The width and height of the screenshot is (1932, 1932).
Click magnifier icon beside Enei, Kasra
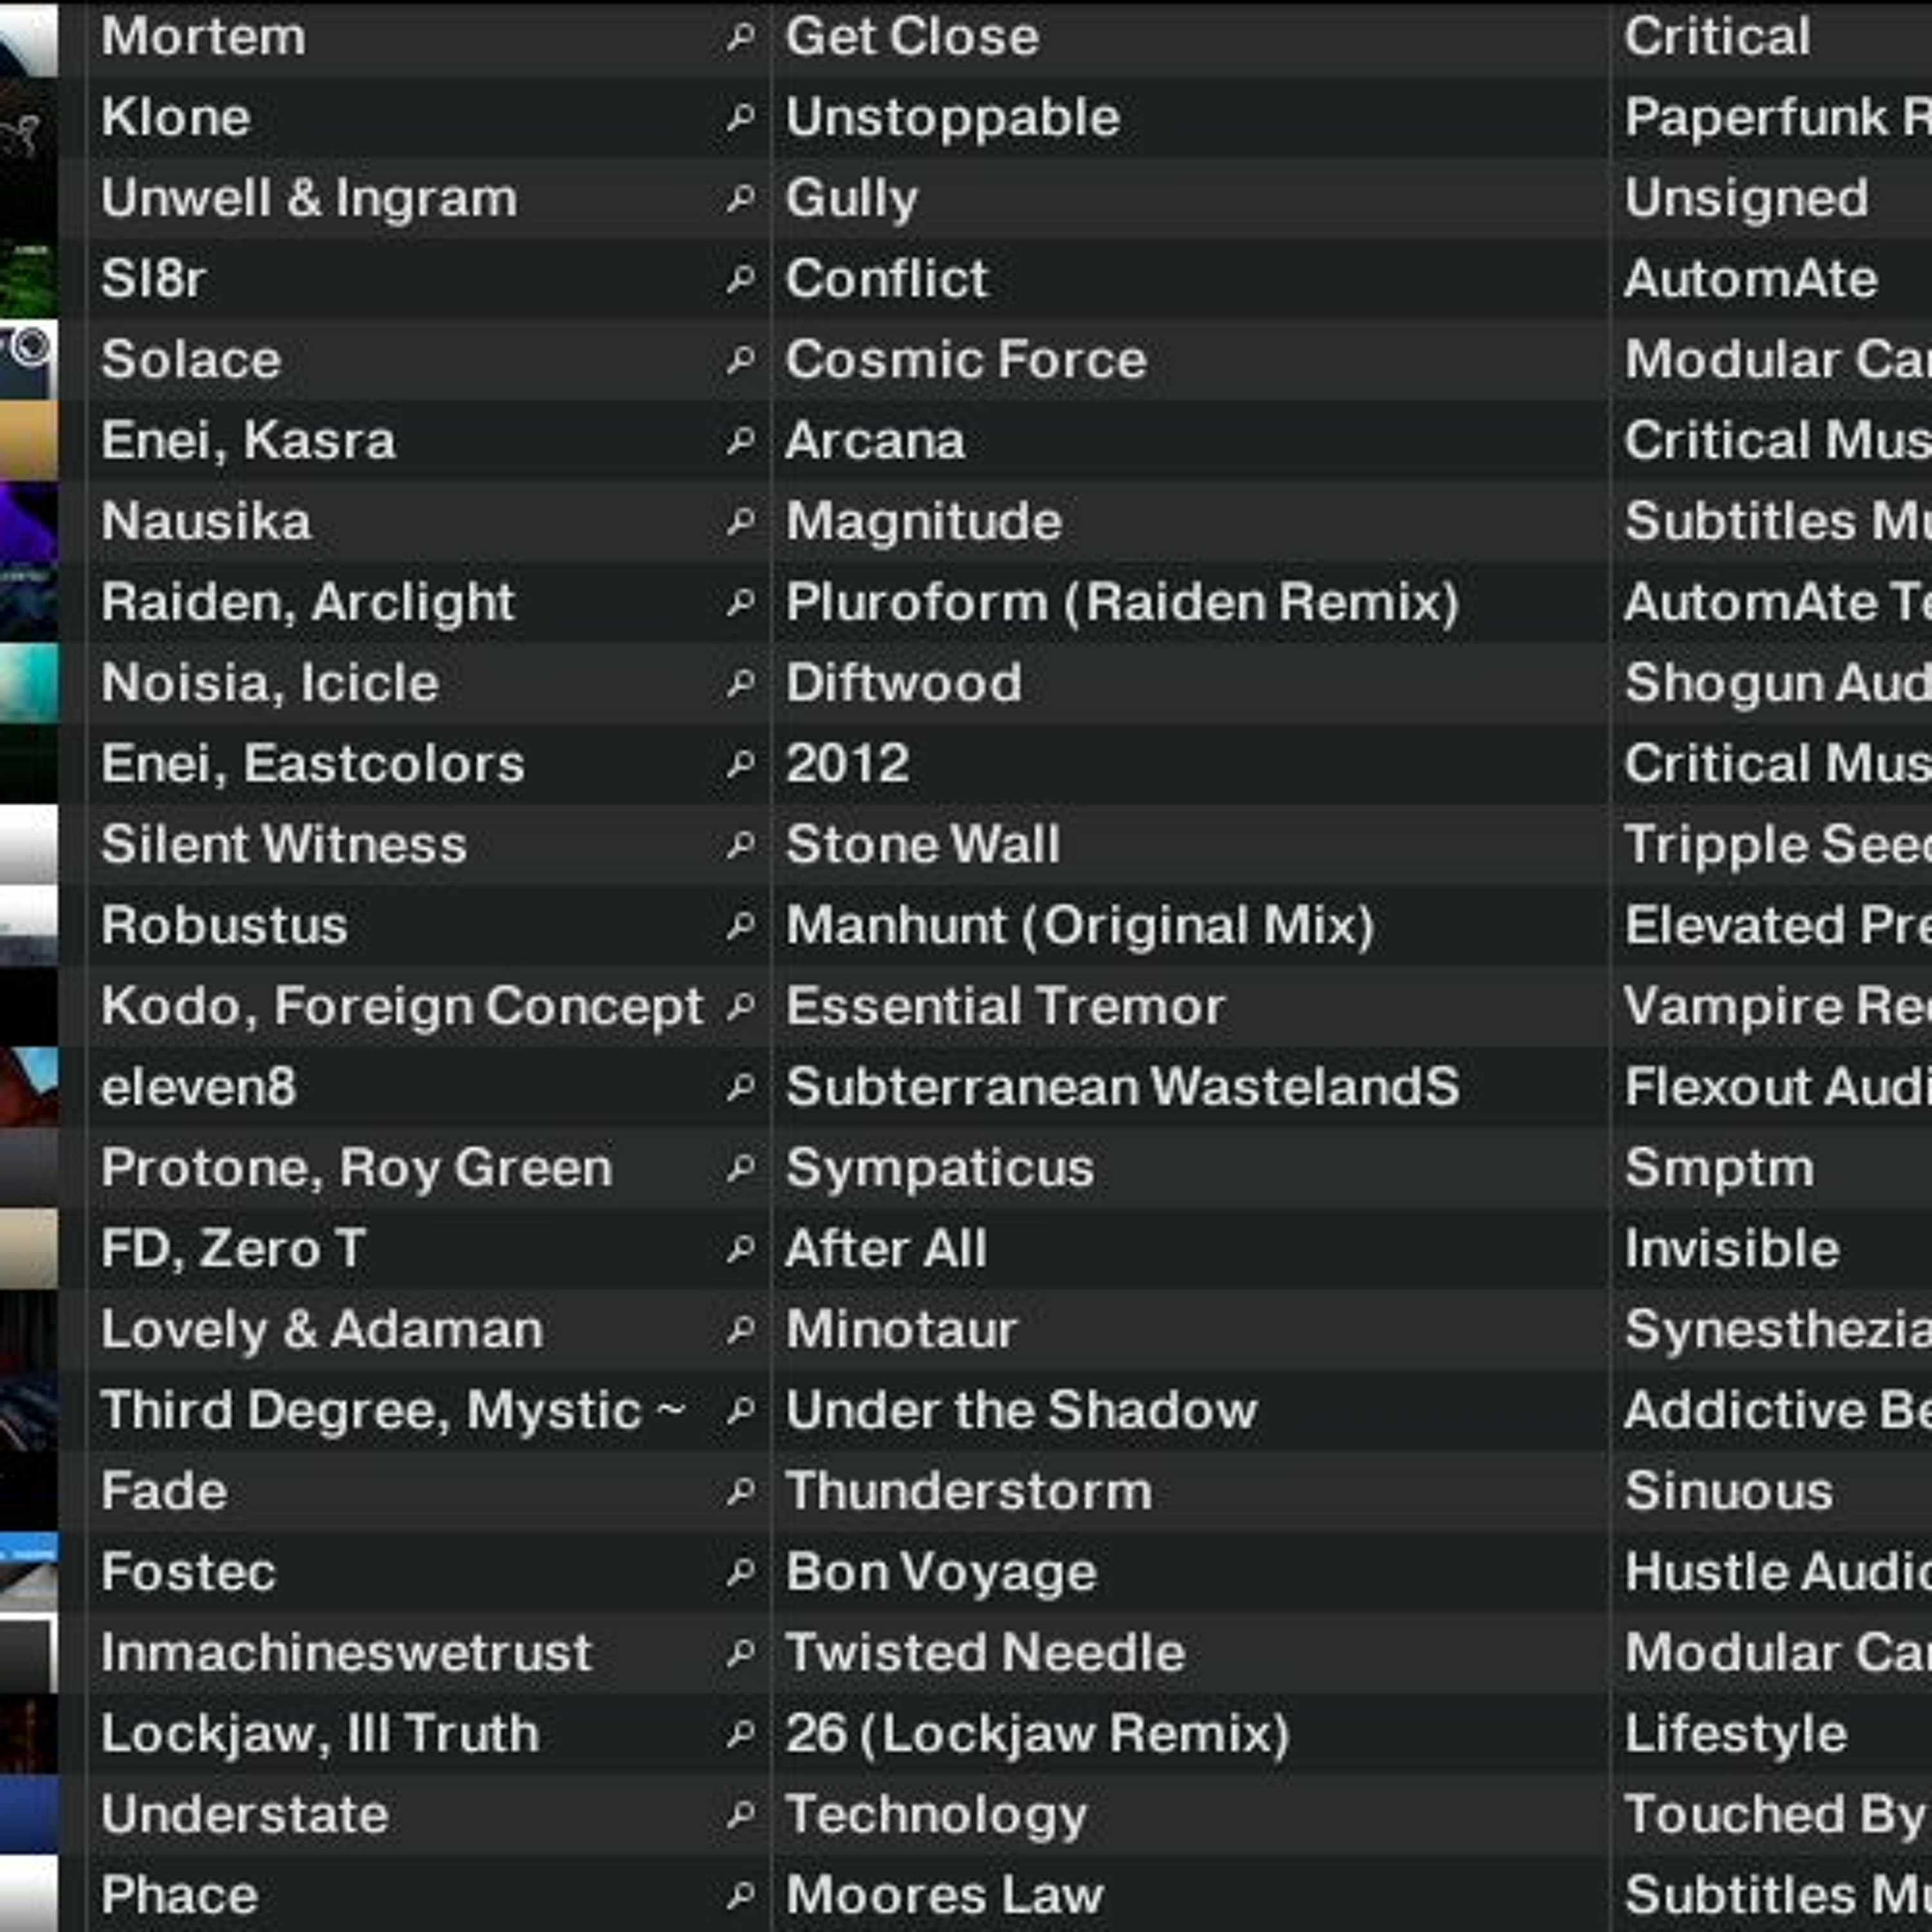tap(740, 441)
